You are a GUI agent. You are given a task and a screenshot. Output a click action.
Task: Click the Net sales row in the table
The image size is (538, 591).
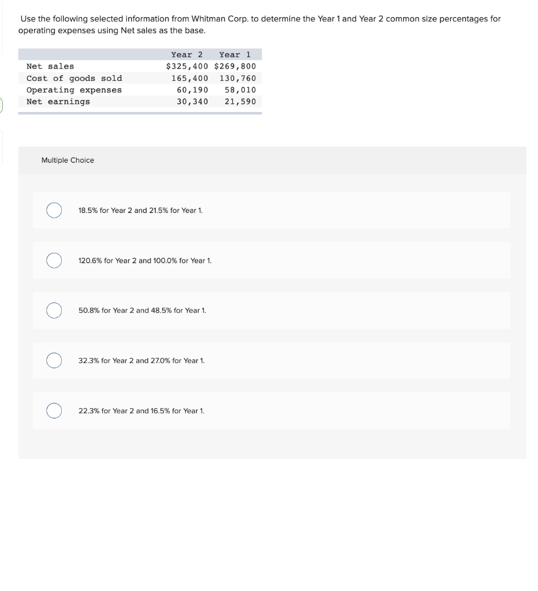51,66
